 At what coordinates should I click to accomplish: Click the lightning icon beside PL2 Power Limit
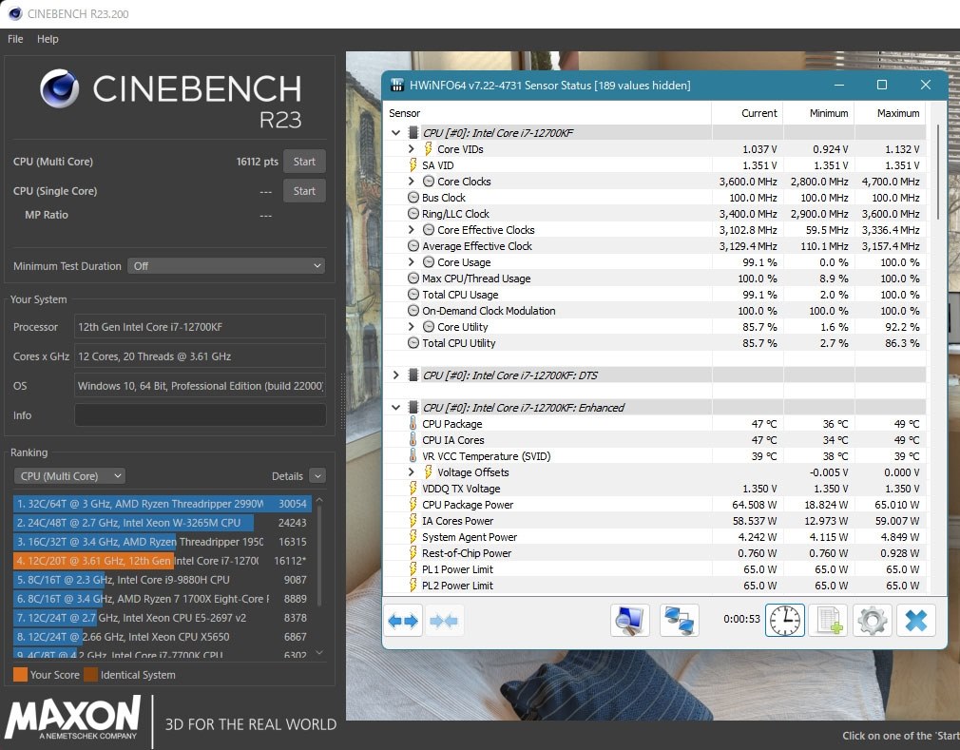[x=413, y=586]
